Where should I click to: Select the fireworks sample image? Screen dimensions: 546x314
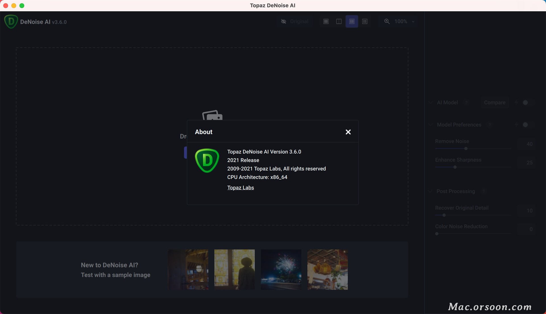[x=281, y=269]
